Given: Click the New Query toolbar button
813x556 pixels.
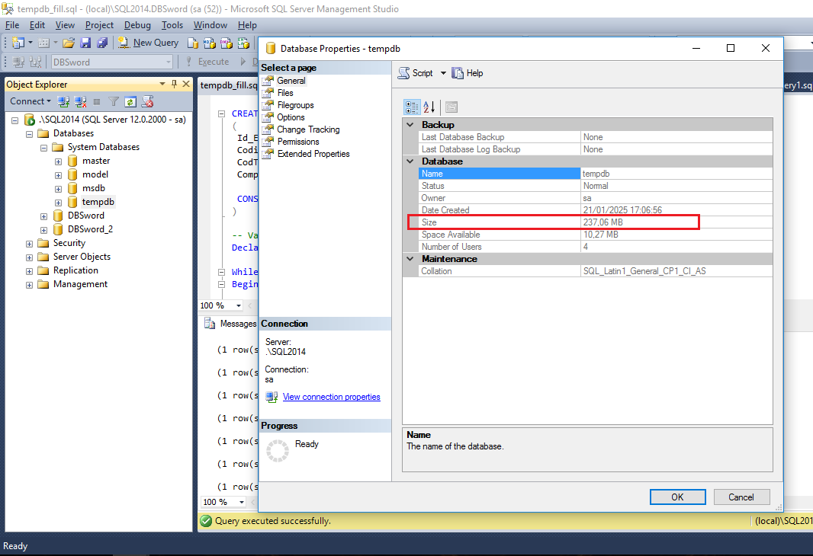Looking at the screenshot, I should pyautogui.click(x=148, y=43).
